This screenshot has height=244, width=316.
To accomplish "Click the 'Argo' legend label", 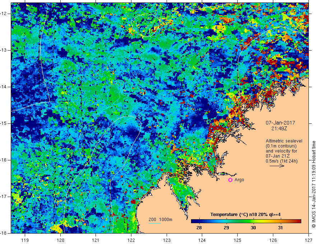I will tap(239, 180).
